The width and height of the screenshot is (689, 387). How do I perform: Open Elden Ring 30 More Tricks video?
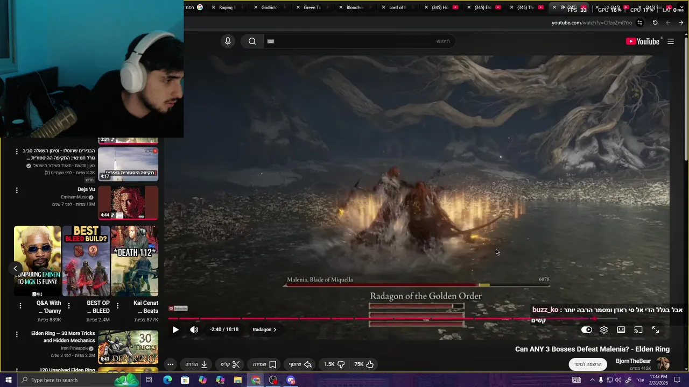tap(128, 347)
